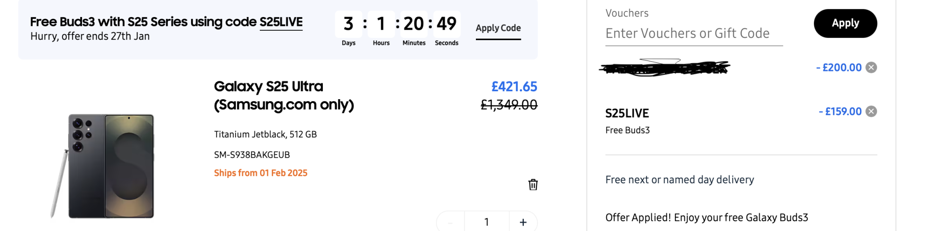Select the quantity number field
Viewport: 948px width, 231px height.
[x=486, y=222]
